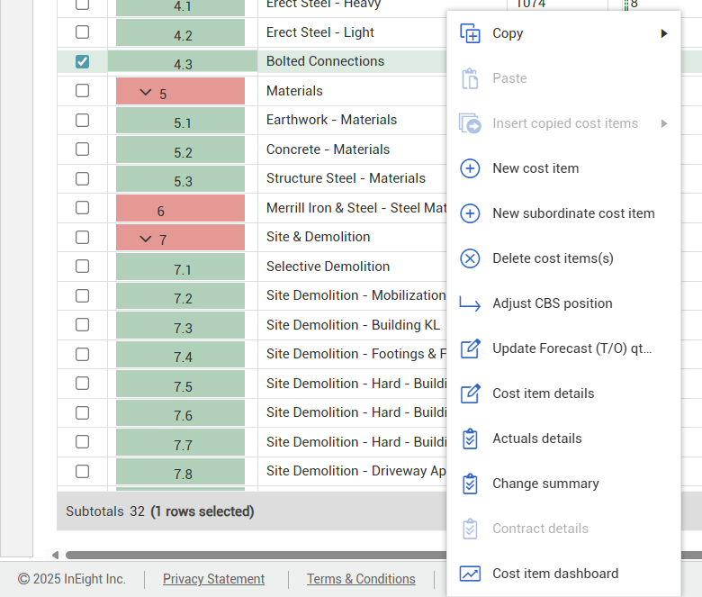Click the Actuals details clipboard icon
702x597 pixels.
(x=470, y=439)
